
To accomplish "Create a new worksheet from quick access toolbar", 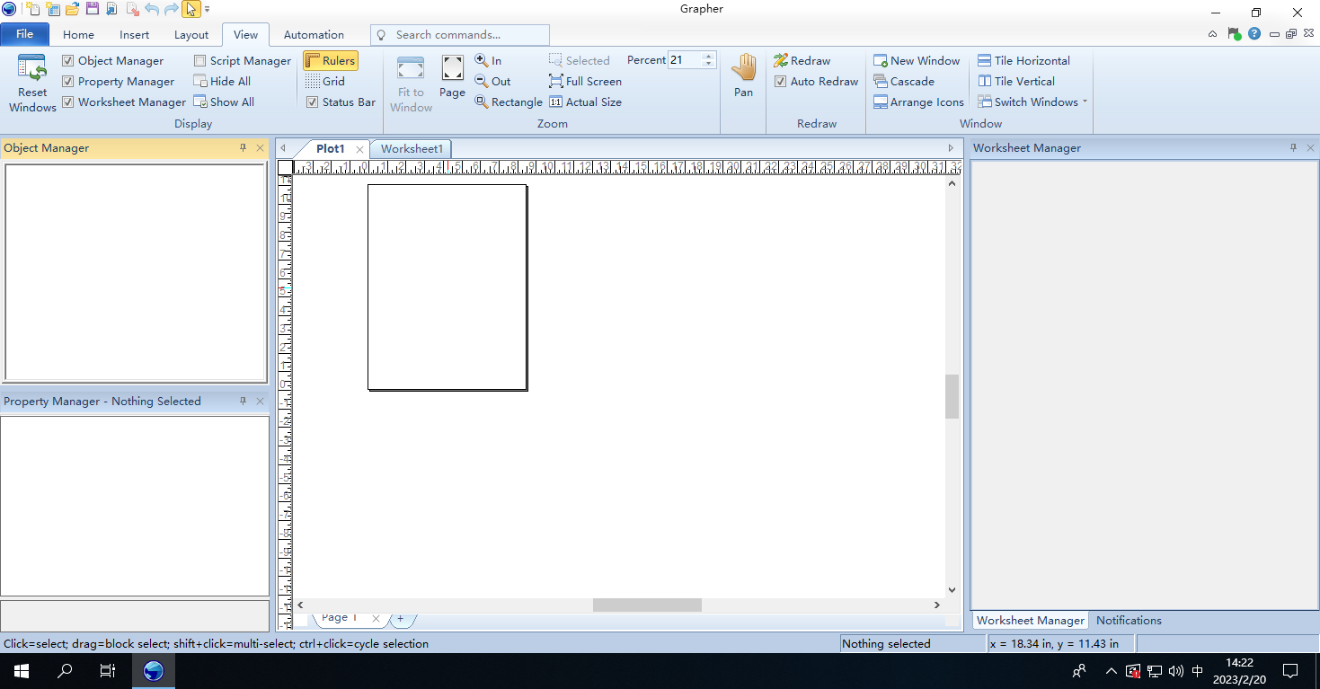I will [53, 9].
